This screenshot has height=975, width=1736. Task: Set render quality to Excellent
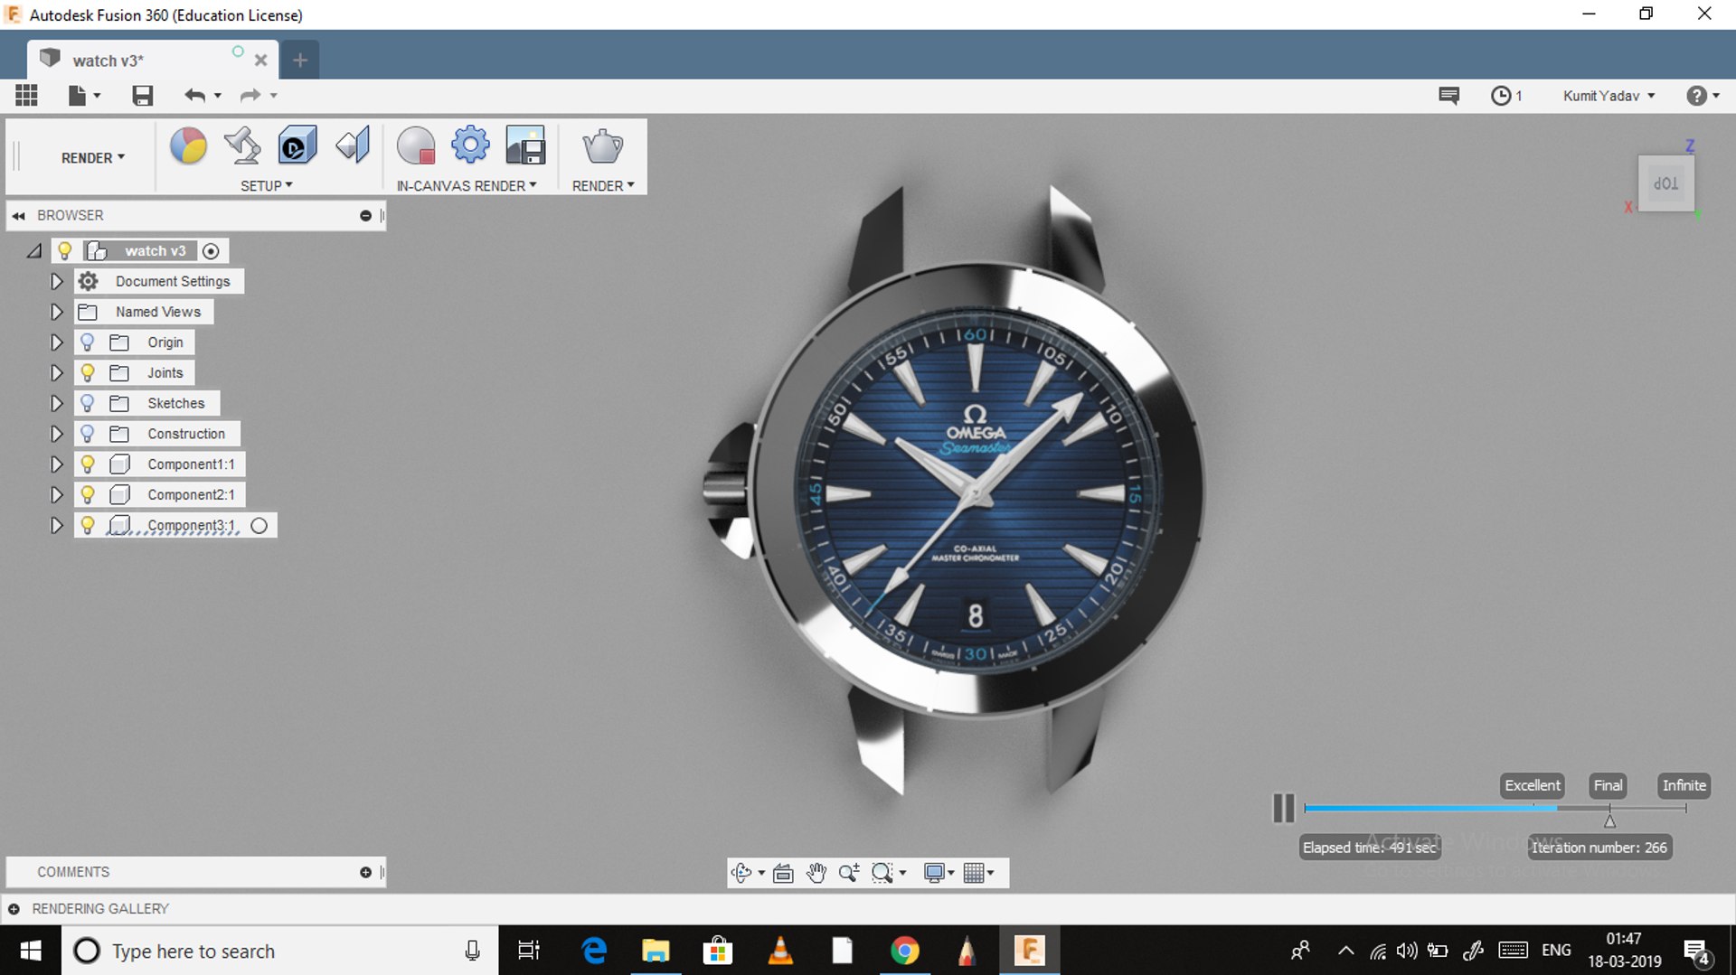coord(1533,785)
